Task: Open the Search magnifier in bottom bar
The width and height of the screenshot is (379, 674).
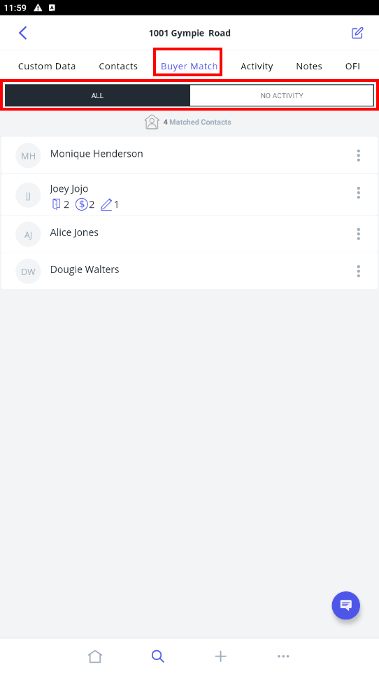Action: coord(157,657)
